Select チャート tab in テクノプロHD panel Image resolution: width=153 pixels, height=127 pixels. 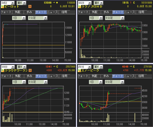click(118, 12)
